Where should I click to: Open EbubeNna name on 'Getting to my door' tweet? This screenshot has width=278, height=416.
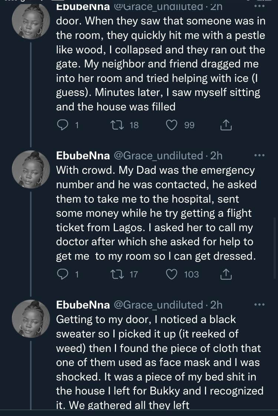pyautogui.click(x=83, y=305)
